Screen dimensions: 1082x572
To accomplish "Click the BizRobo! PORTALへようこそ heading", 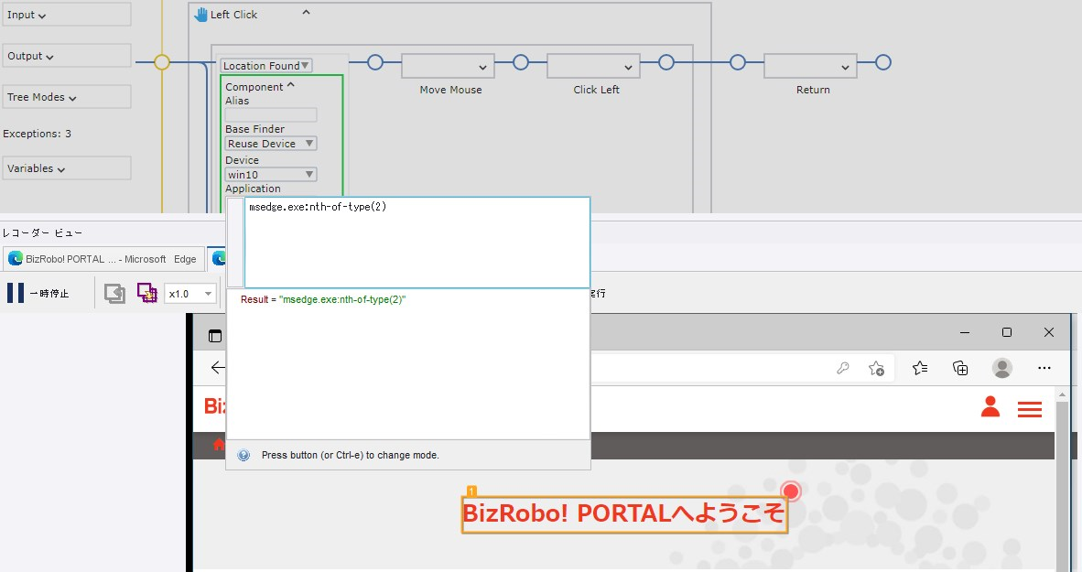I will (623, 513).
